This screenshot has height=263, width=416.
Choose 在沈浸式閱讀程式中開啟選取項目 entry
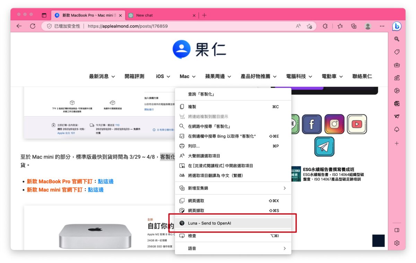click(233, 166)
